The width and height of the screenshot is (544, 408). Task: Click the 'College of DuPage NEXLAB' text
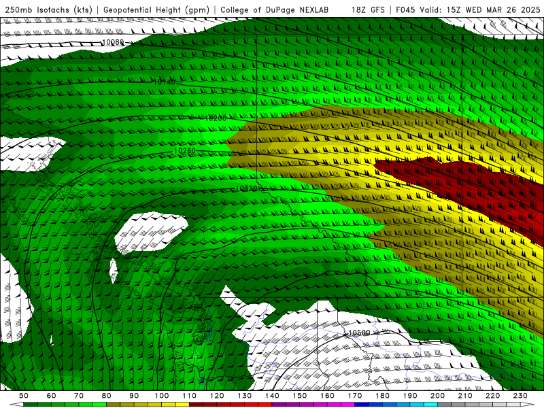click(x=275, y=10)
